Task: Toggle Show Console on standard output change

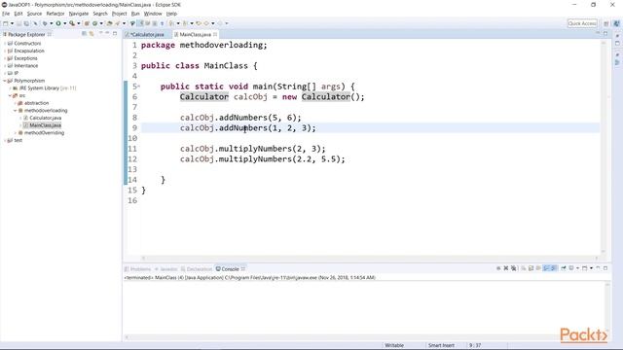Action: tap(546, 268)
